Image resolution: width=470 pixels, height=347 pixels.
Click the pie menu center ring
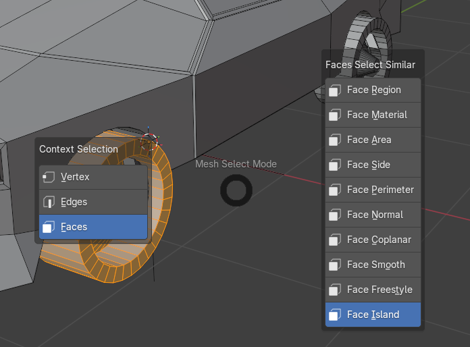pyautogui.click(x=236, y=190)
